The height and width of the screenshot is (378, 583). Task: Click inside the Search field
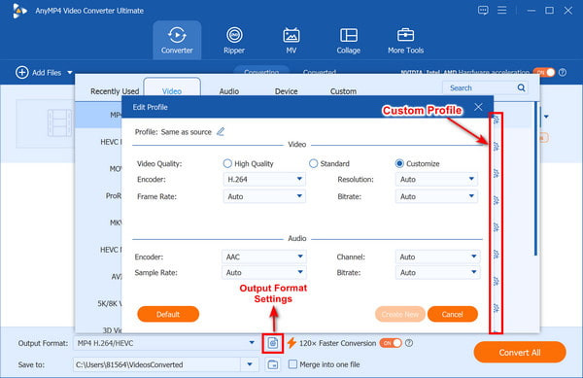tap(480, 88)
